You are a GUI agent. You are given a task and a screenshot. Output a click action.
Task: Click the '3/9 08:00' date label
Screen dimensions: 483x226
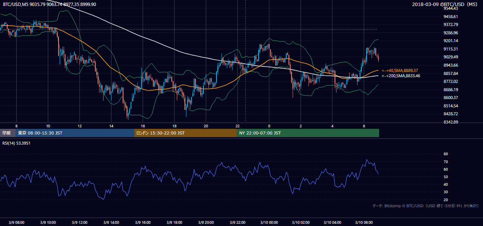(x=16, y=223)
